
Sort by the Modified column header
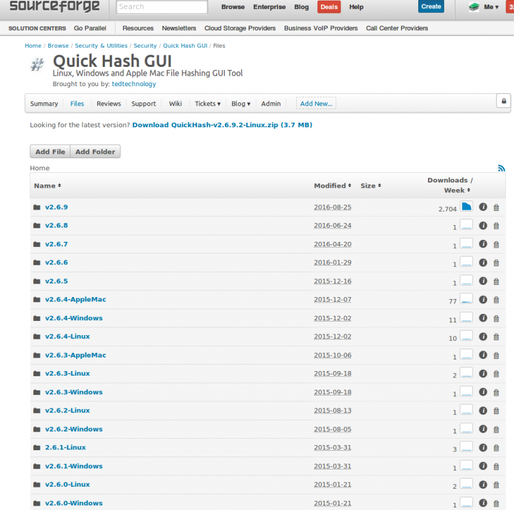pos(332,185)
